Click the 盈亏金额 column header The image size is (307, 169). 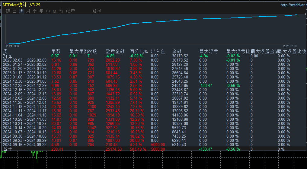click(115, 51)
